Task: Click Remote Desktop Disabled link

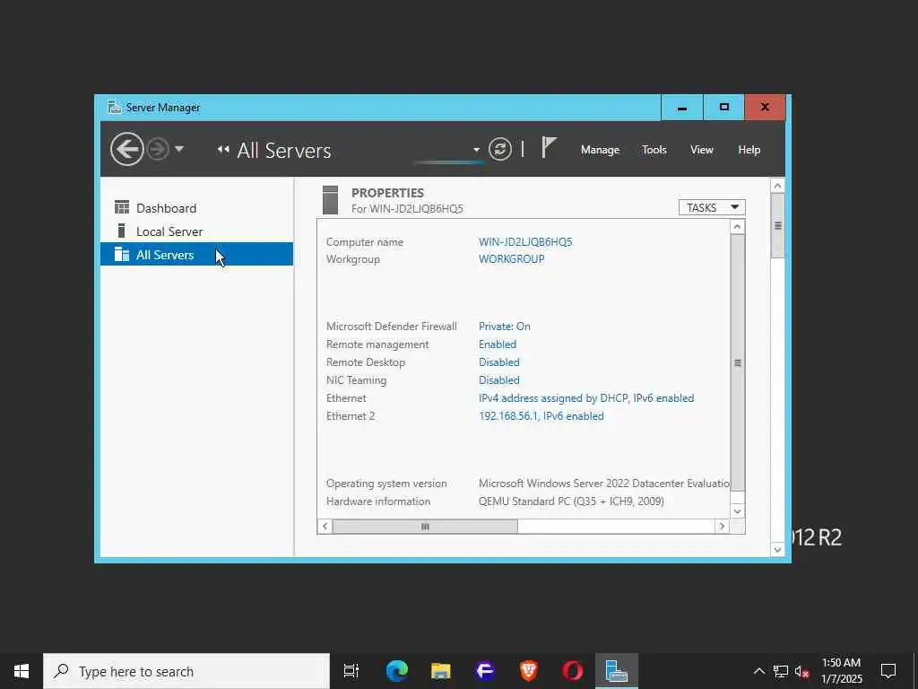Action: (498, 362)
